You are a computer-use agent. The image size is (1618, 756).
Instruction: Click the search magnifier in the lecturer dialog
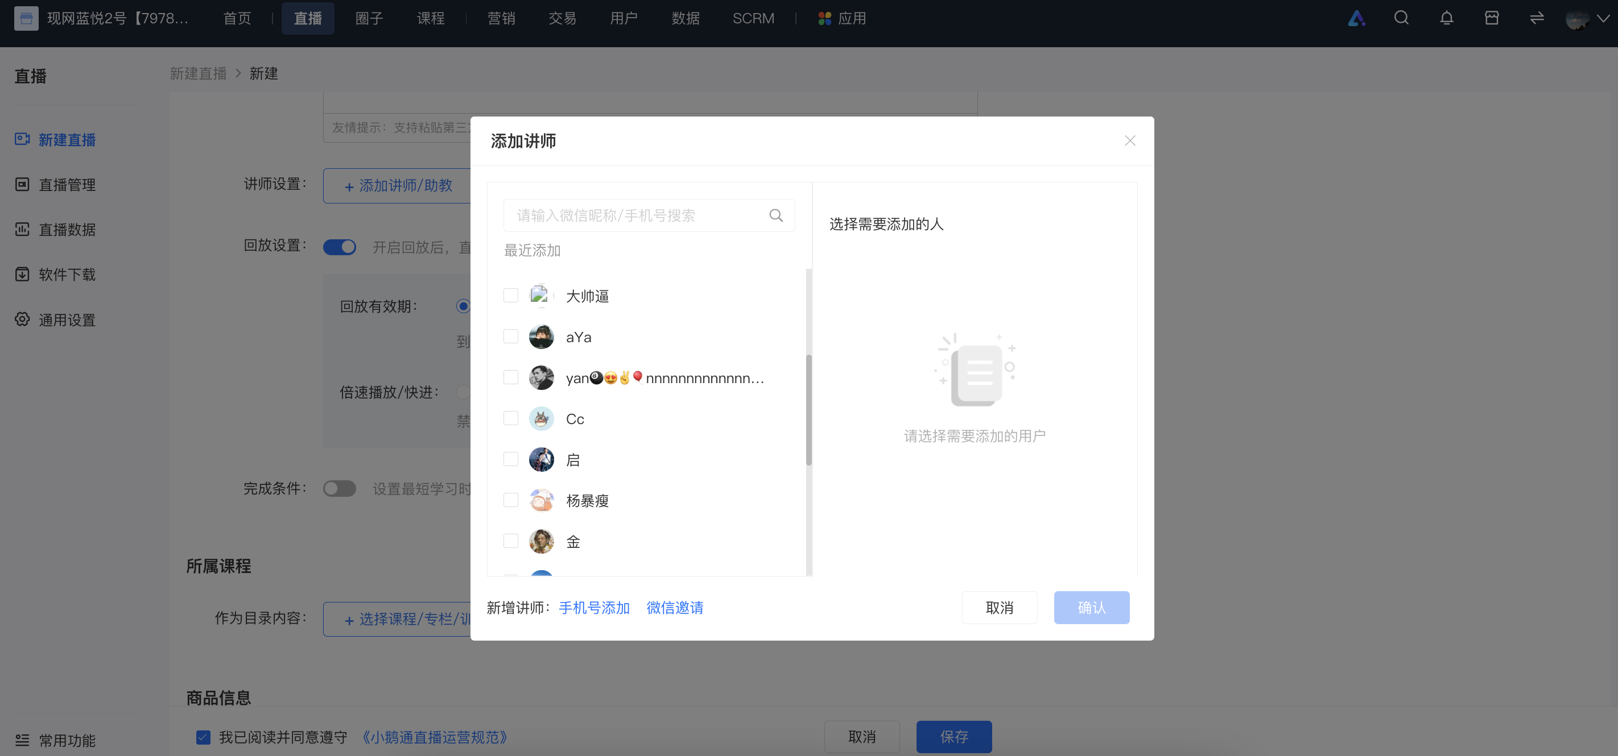tap(775, 216)
